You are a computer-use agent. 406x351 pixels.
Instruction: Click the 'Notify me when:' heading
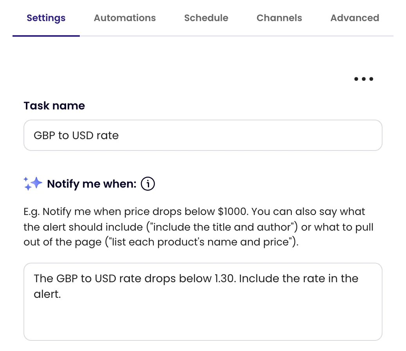tap(92, 184)
